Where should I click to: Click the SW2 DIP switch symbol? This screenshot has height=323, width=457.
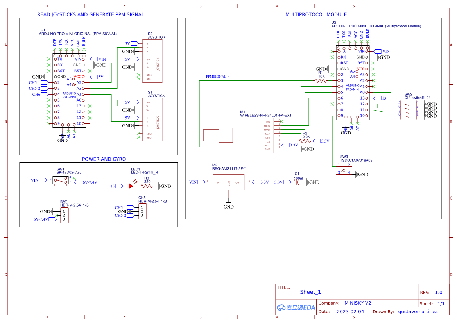(409, 109)
